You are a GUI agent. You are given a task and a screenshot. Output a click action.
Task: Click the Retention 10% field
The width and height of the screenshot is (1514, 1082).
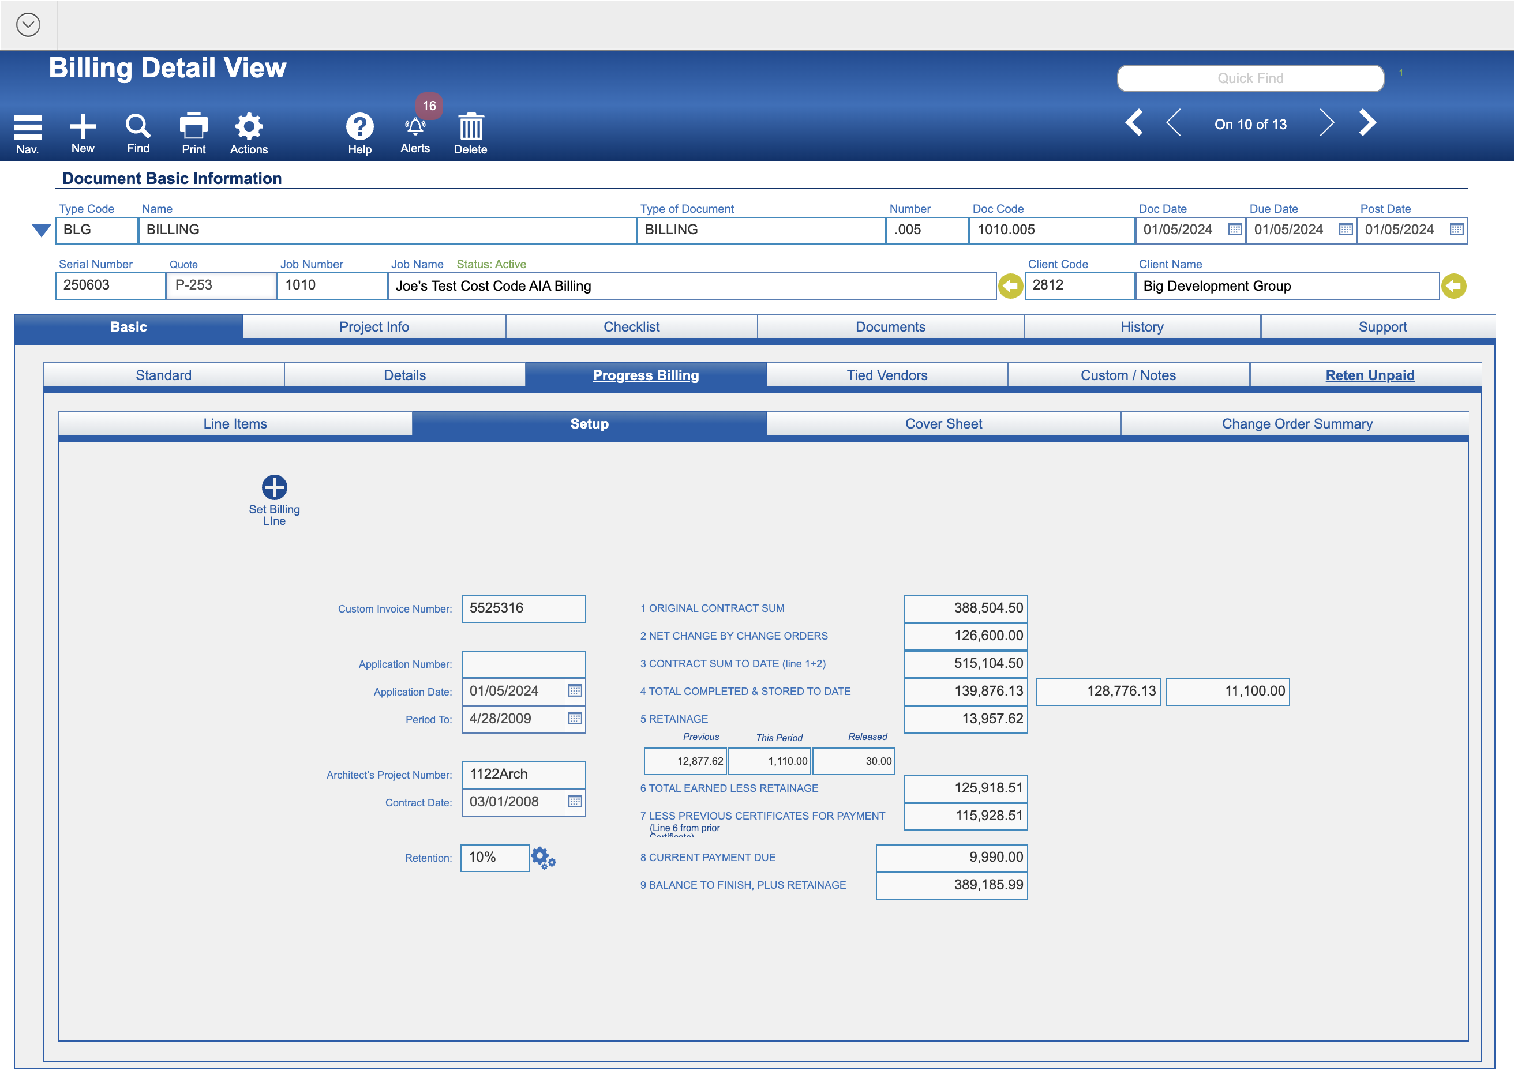pyautogui.click(x=494, y=858)
